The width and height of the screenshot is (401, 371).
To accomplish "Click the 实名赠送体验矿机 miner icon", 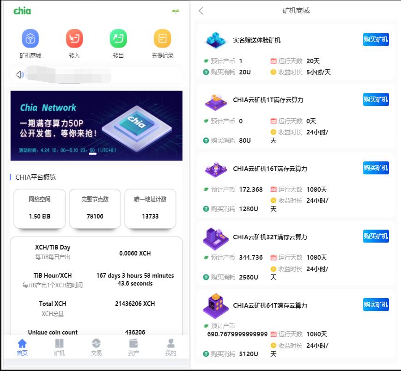I will pyautogui.click(x=216, y=40).
